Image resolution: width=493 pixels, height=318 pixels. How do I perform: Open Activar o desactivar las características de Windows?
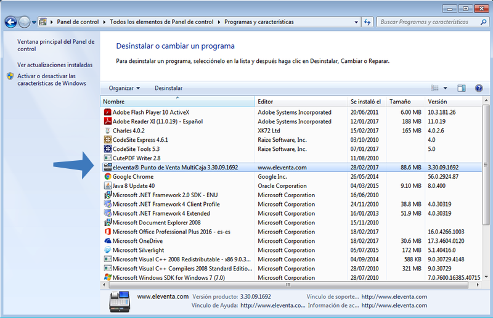[52, 79]
